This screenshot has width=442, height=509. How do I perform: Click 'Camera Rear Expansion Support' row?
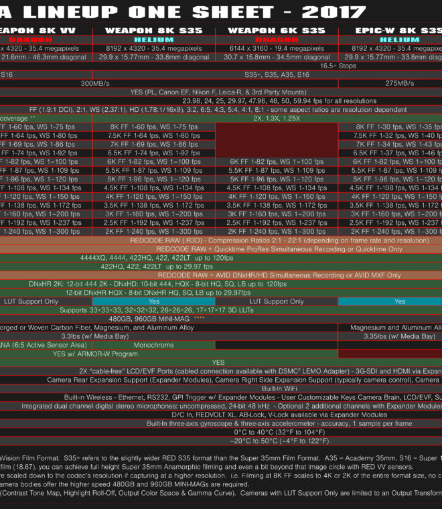pos(221,380)
